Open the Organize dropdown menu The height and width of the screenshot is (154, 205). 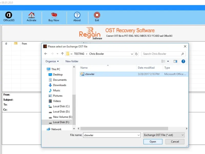coord(52,61)
